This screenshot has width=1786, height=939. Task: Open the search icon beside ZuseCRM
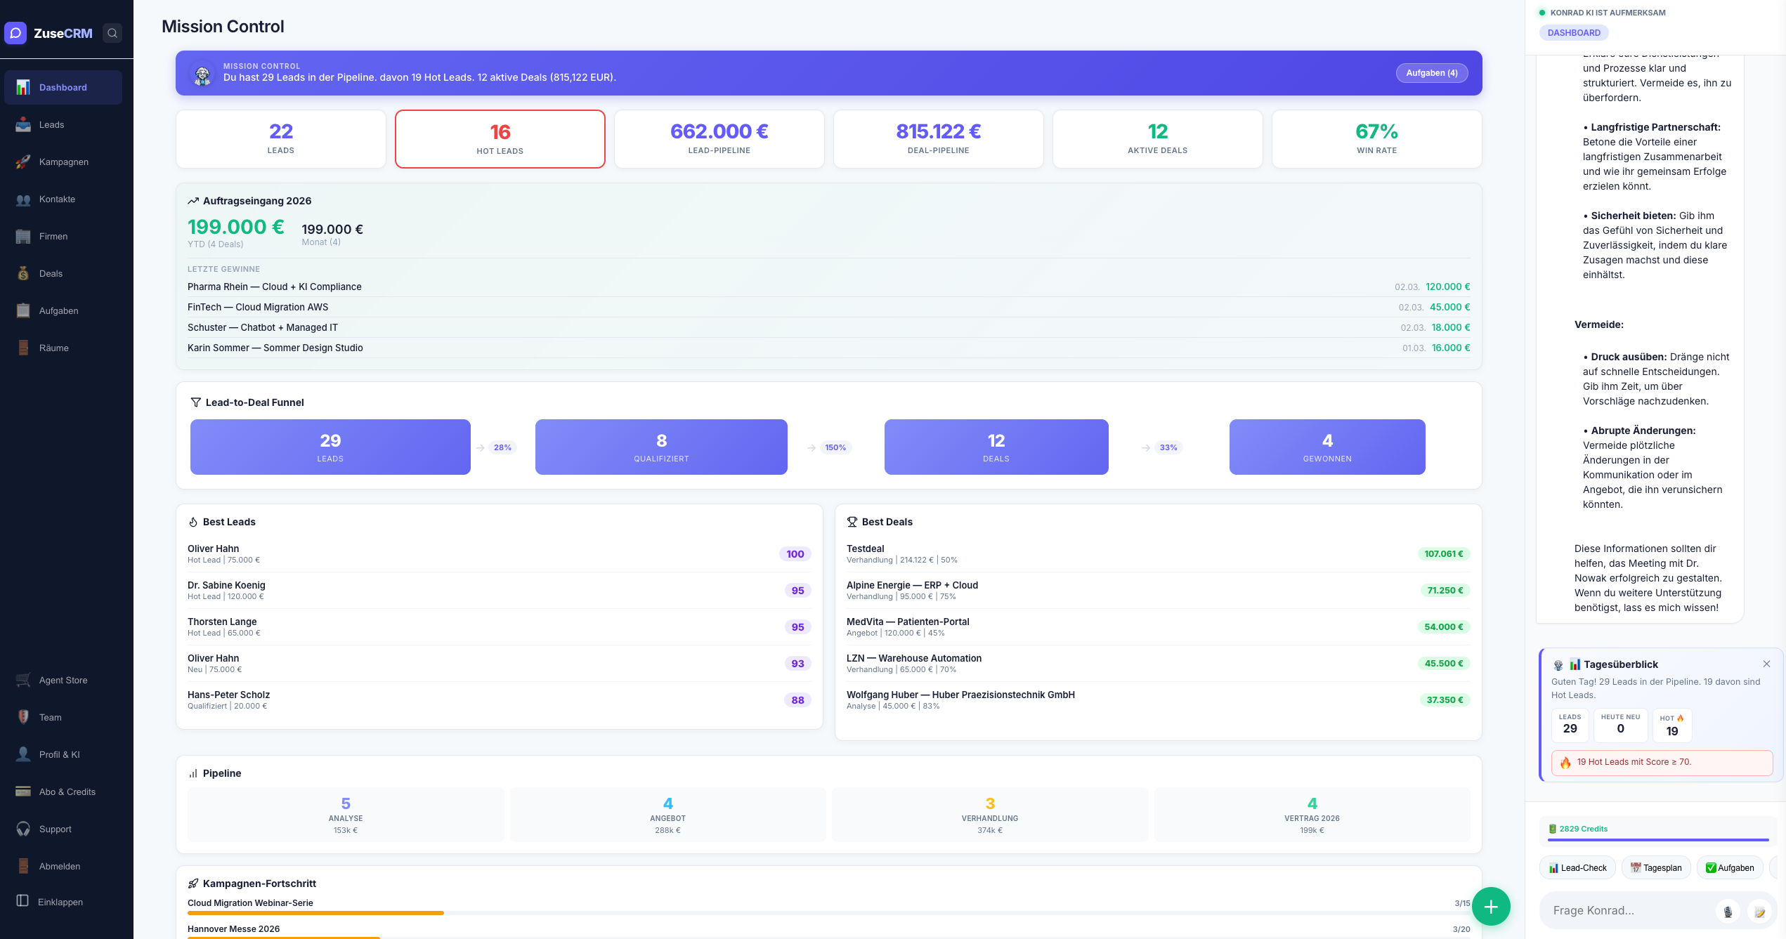tap(112, 33)
